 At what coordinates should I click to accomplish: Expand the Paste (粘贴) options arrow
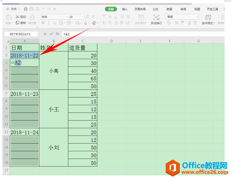click(x=12, y=23)
